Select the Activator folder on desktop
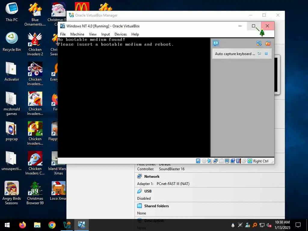This screenshot has width=308, height=231. click(12, 71)
